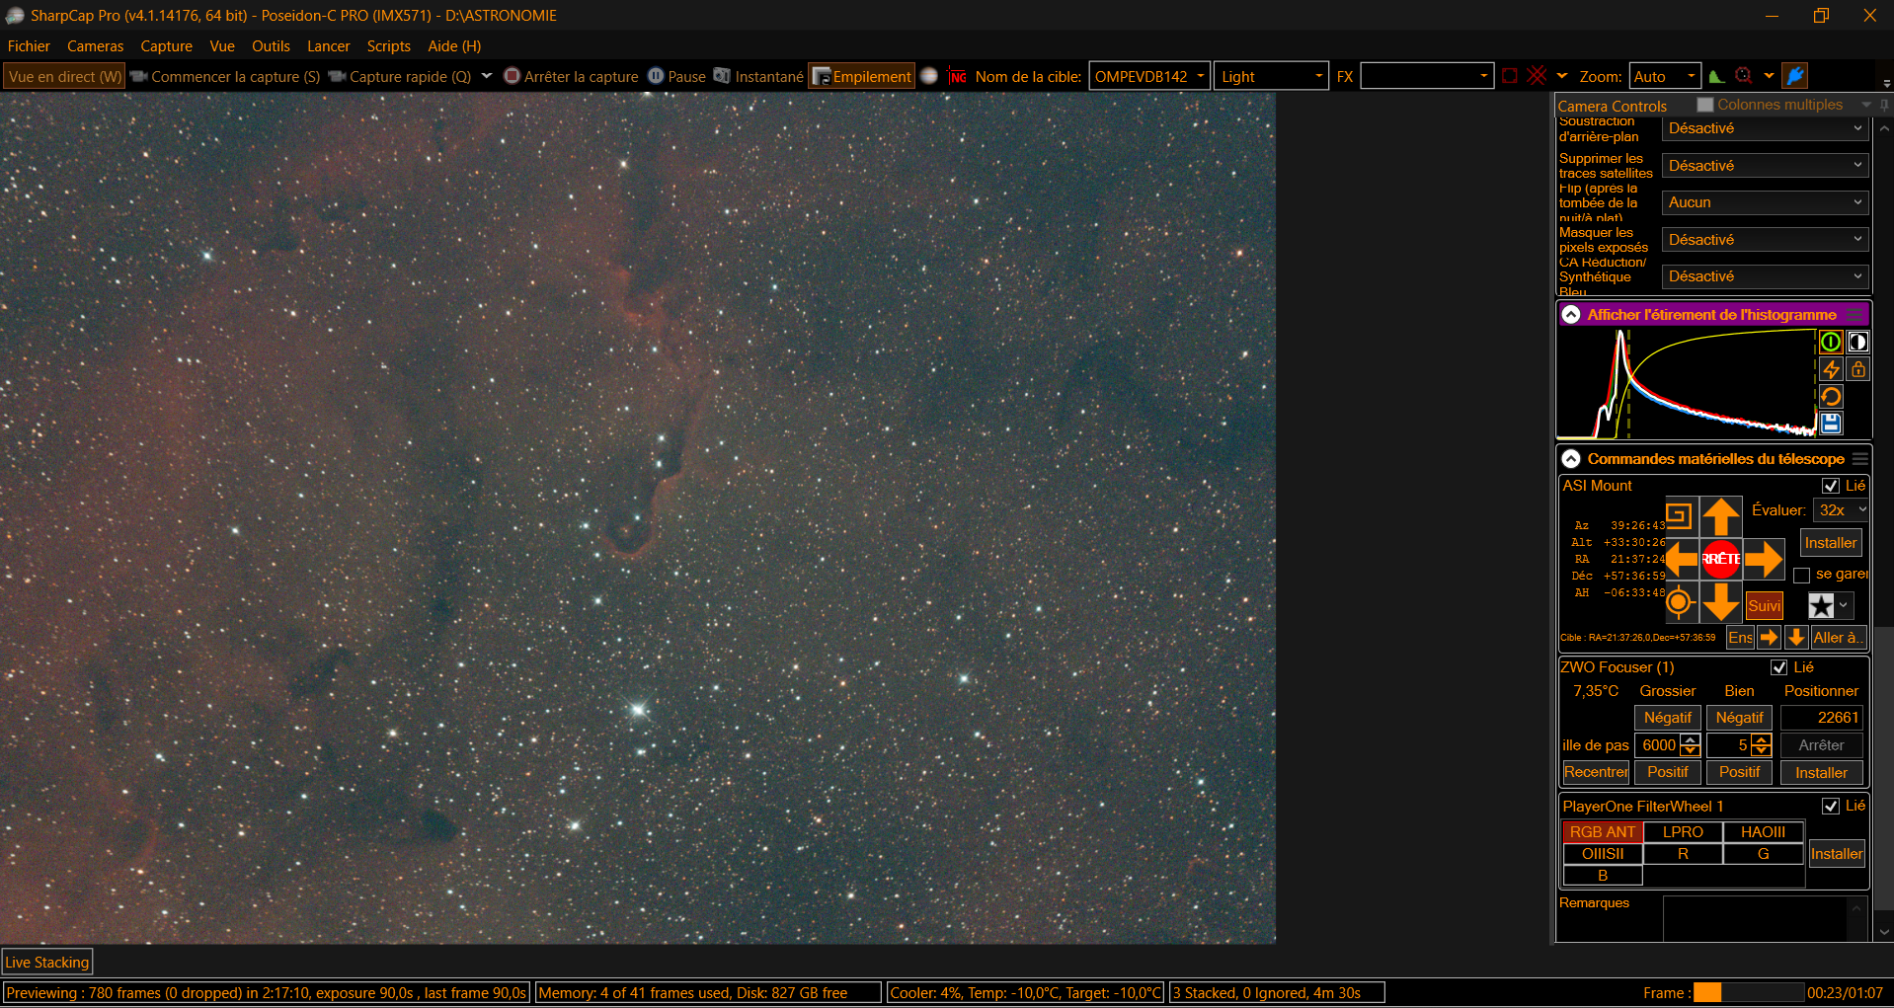Click the blue plug hardware connection icon

[1795, 76]
